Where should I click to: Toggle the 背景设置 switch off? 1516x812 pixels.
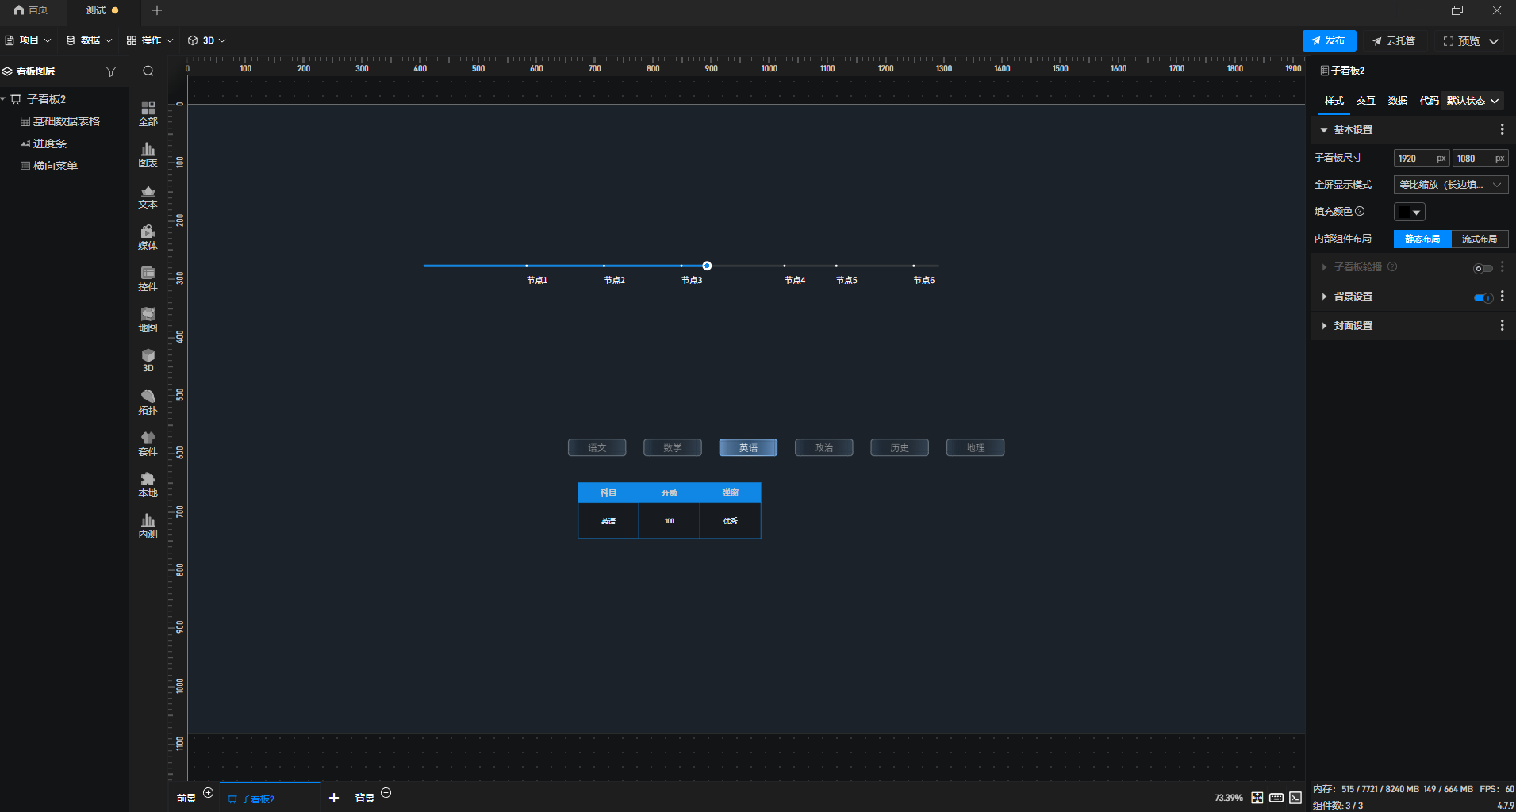tap(1483, 297)
